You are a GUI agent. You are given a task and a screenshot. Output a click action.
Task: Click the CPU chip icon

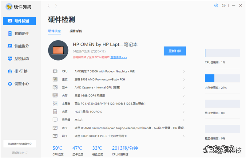point(55,71)
